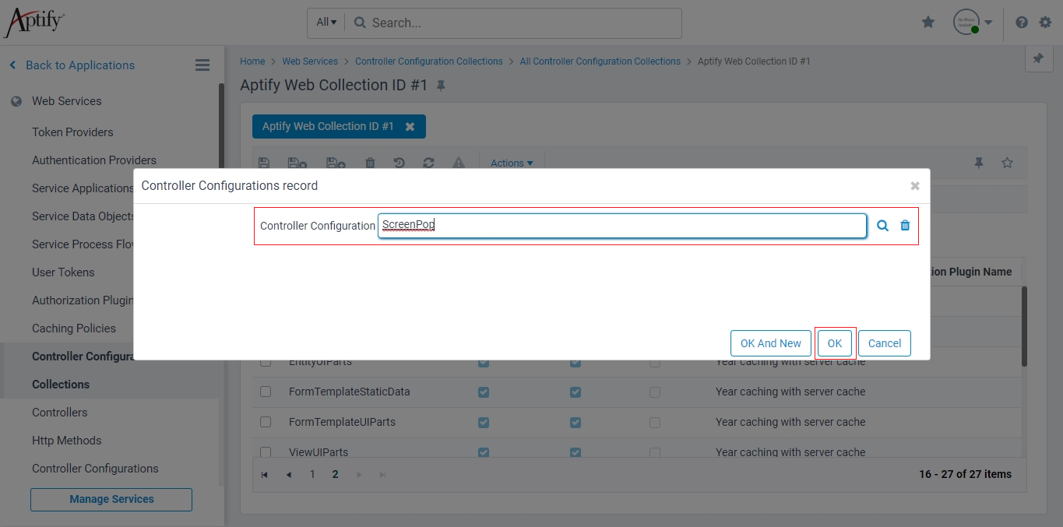Screen dimensions: 1063x527
Task: Toggle unchecked box in FormTemplateUIParts row
Action: point(655,422)
